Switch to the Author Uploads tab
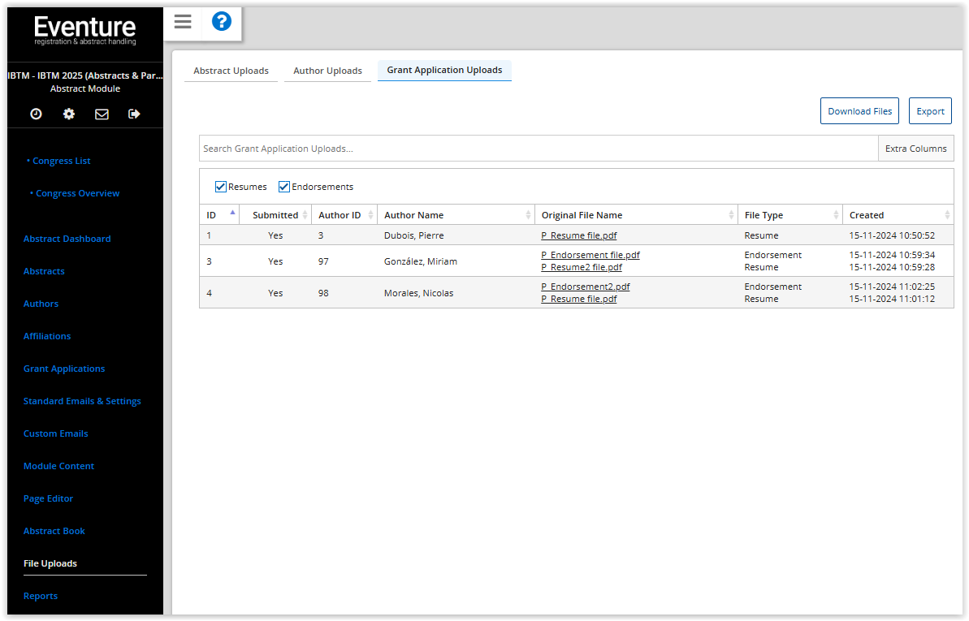 (x=327, y=71)
